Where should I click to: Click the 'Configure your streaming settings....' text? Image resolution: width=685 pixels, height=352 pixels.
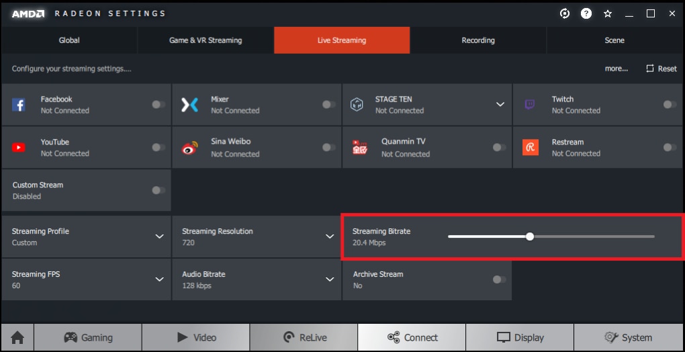[72, 69]
